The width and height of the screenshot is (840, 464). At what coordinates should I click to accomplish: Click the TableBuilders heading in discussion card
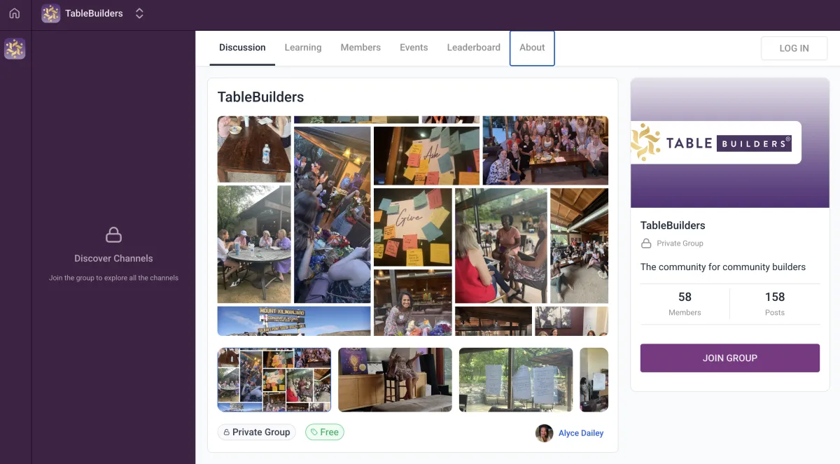click(260, 97)
